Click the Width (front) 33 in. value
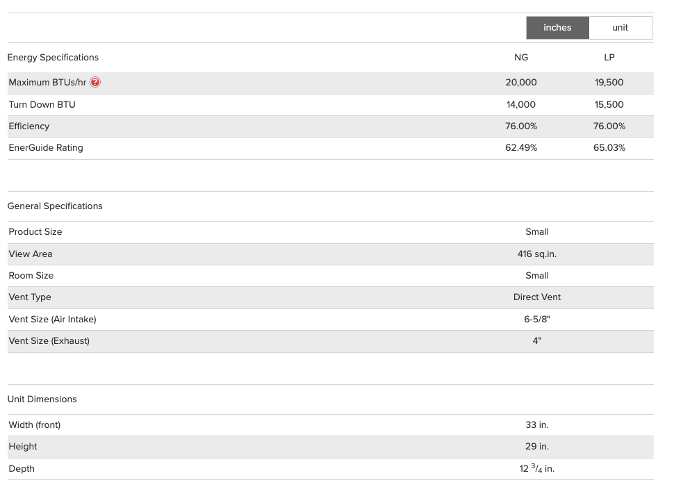Image resolution: width=674 pixels, height=487 pixels. [537, 425]
